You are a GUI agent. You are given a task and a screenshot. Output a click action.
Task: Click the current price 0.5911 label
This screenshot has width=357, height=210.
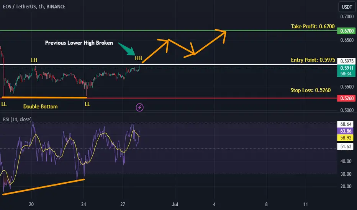click(346, 68)
